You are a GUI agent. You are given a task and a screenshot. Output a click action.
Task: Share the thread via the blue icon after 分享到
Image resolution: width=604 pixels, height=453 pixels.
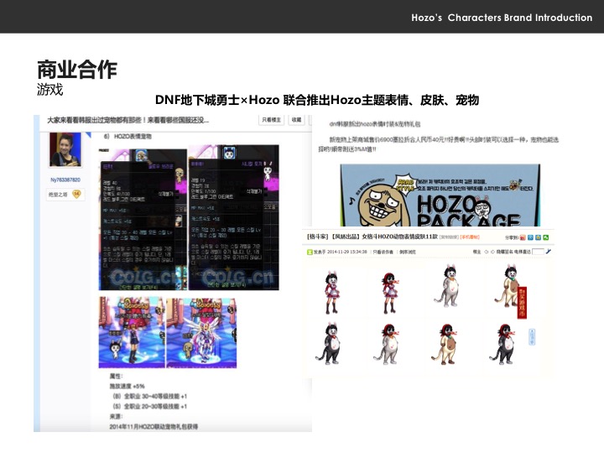click(530, 237)
